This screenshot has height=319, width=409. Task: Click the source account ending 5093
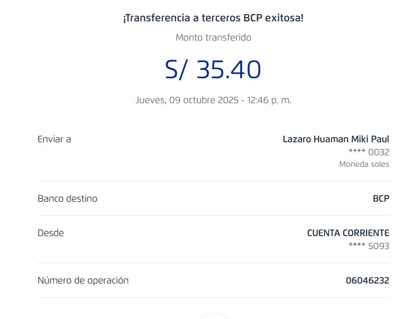pos(368,246)
